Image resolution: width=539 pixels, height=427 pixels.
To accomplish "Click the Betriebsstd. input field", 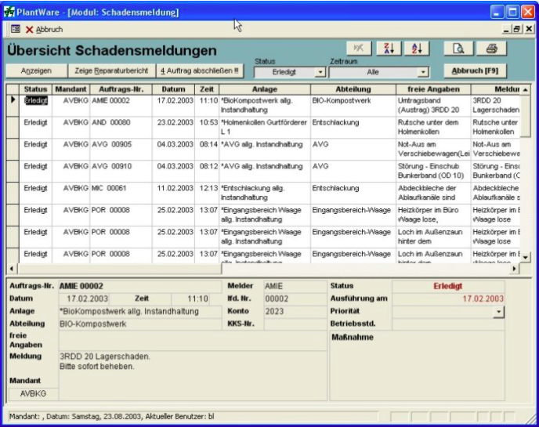I will pyautogui.click(x=448, y=324).
